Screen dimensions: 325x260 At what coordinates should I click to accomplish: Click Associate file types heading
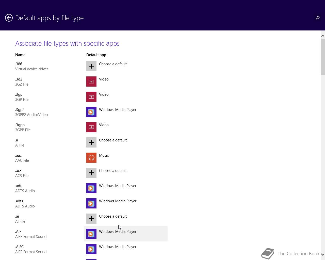68,43
